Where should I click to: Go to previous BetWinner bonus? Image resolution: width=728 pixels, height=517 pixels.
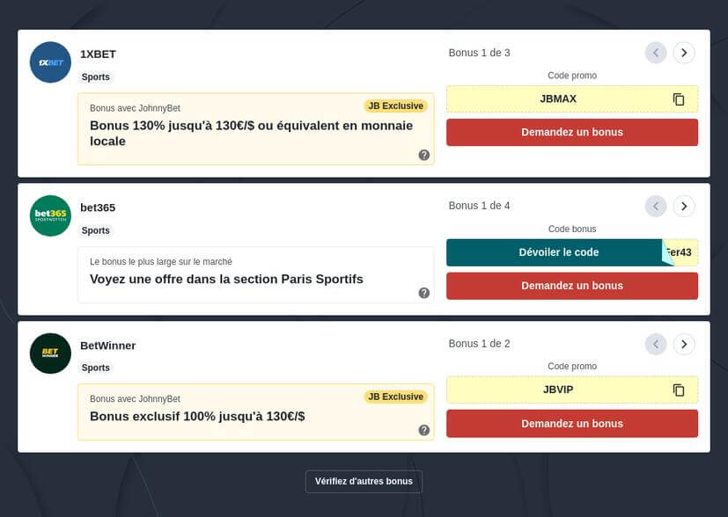pyautogui.click(x=656, y=344)
